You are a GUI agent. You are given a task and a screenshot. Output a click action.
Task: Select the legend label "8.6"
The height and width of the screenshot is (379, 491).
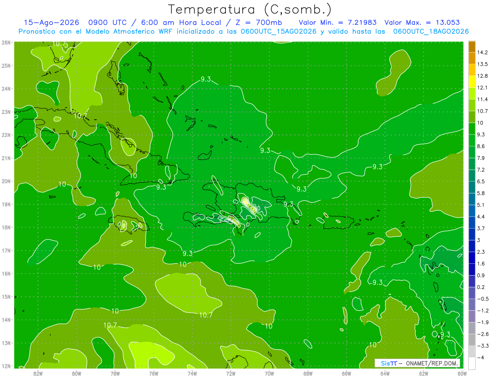[x=481, y=146]
